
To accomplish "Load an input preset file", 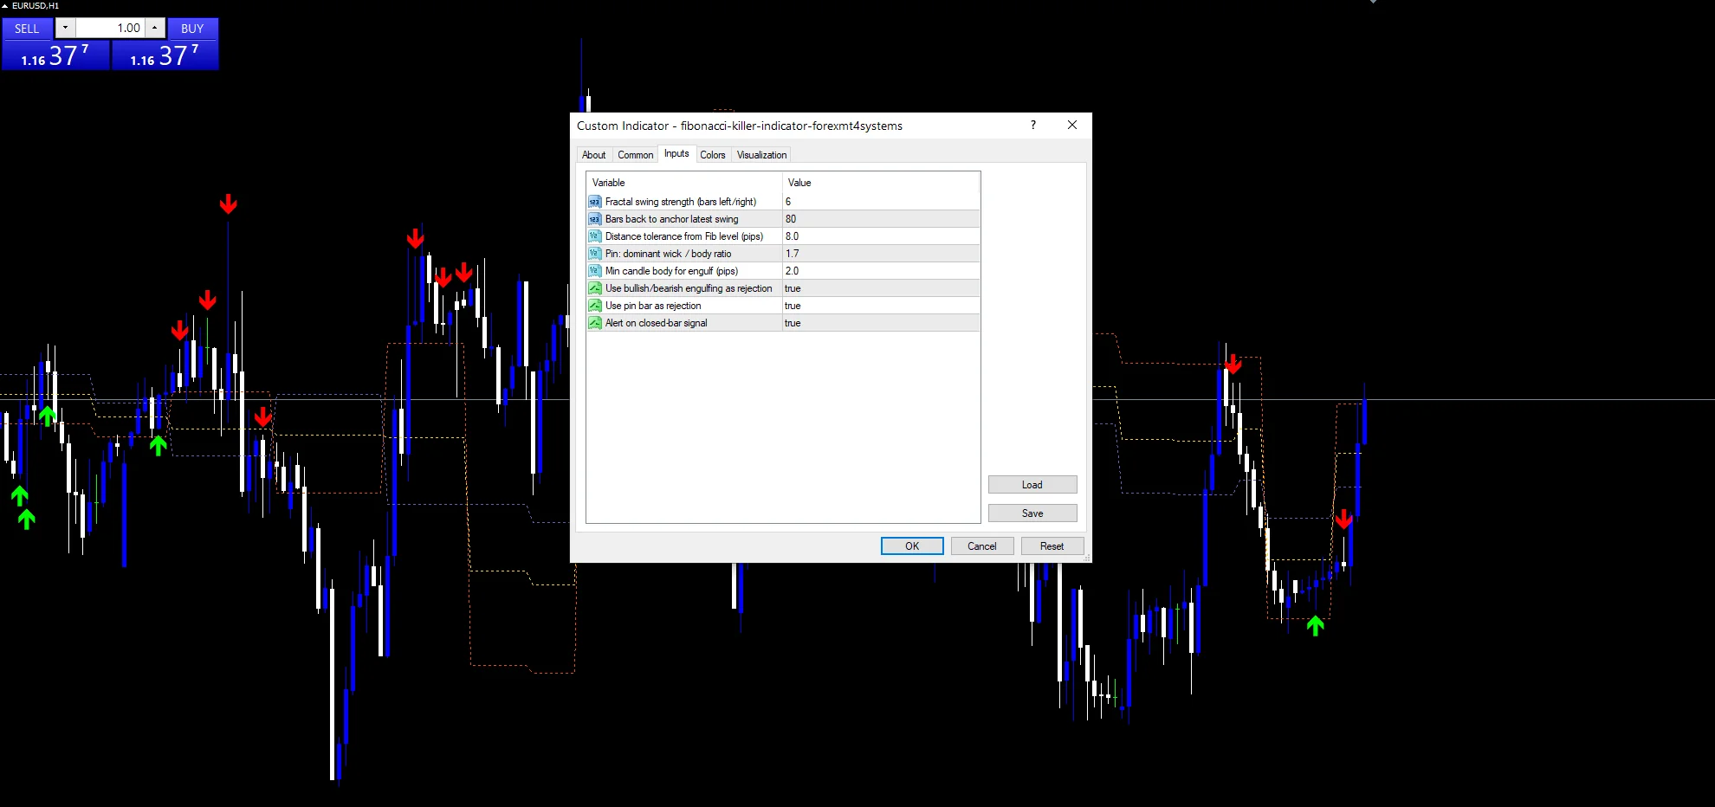I will pyautogui.click(x=1032, y=485).
